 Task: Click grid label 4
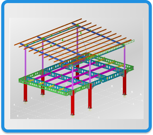(x=14, y=105)
